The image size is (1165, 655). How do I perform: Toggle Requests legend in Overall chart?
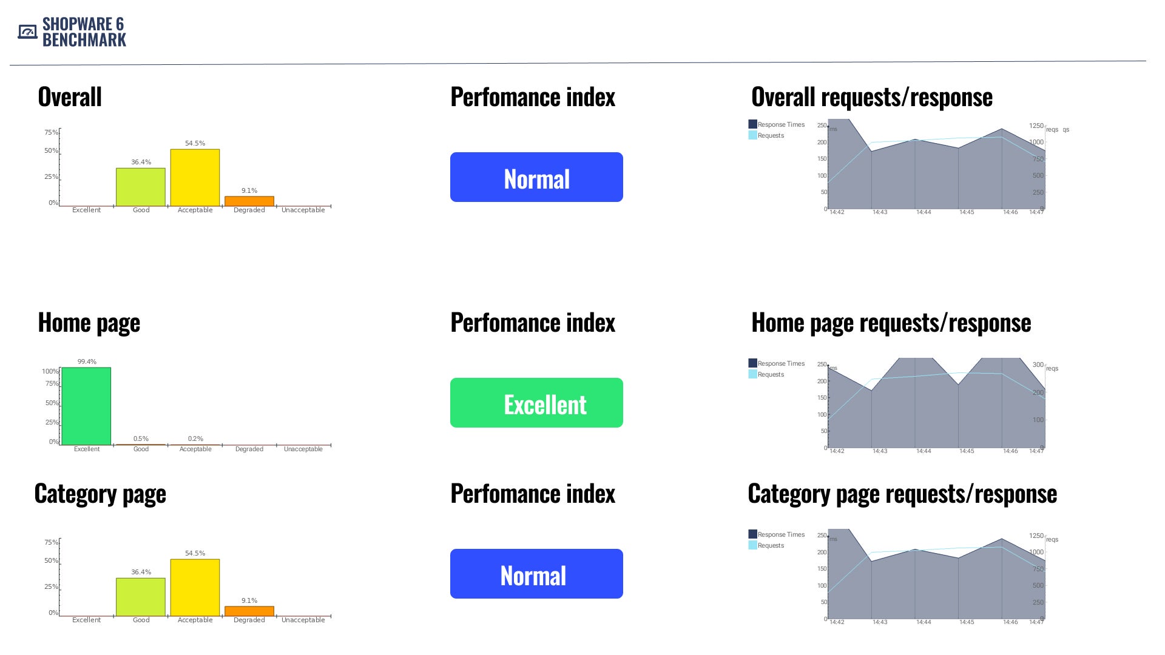[766, 135]
